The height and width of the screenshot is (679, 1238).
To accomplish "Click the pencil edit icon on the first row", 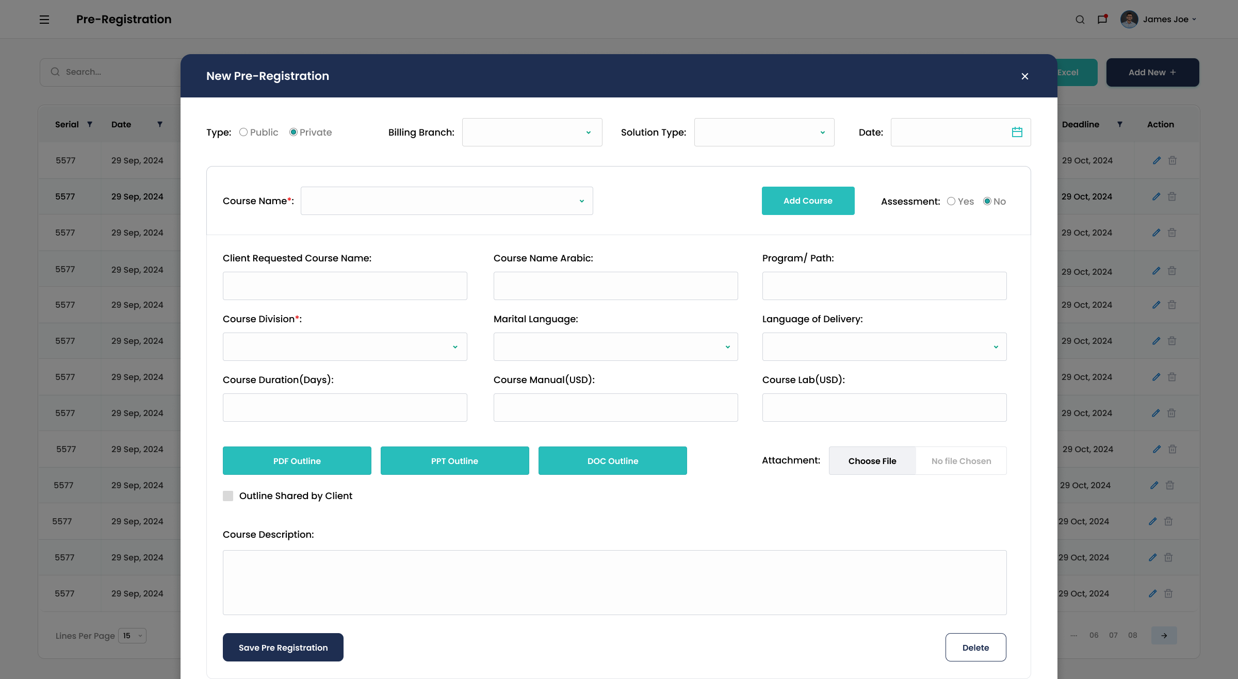I will point(1156,160).
